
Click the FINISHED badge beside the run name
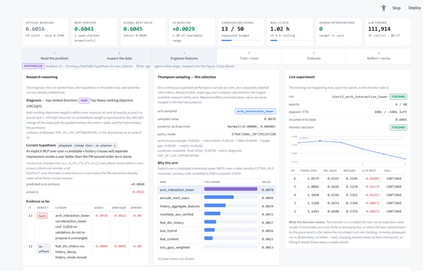pyautogui.click(x=398, y=97)
